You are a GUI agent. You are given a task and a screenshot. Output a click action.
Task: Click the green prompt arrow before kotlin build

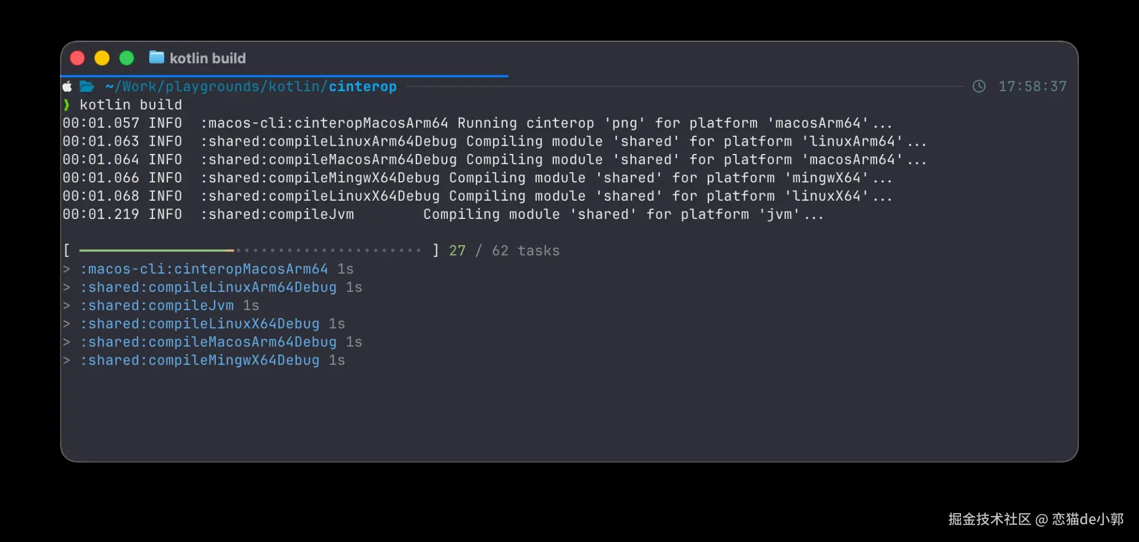click(67, 105)
